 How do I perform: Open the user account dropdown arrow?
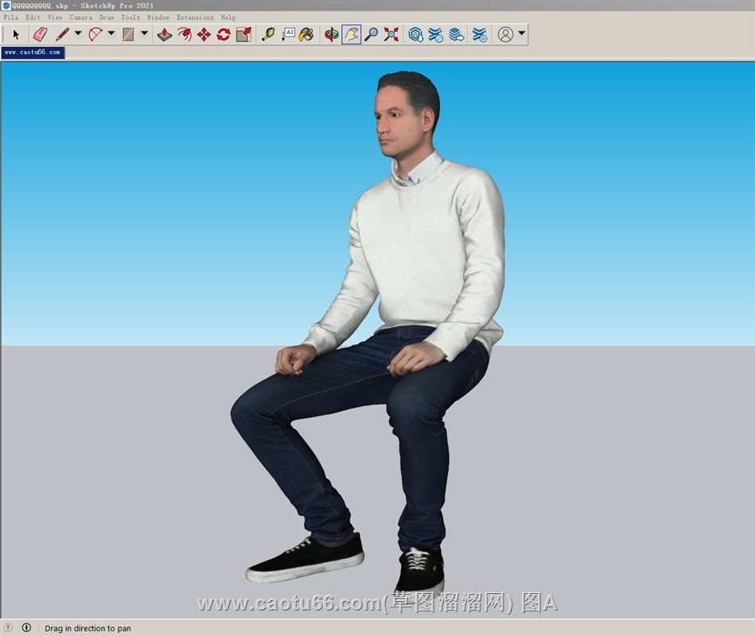(522, 34)
